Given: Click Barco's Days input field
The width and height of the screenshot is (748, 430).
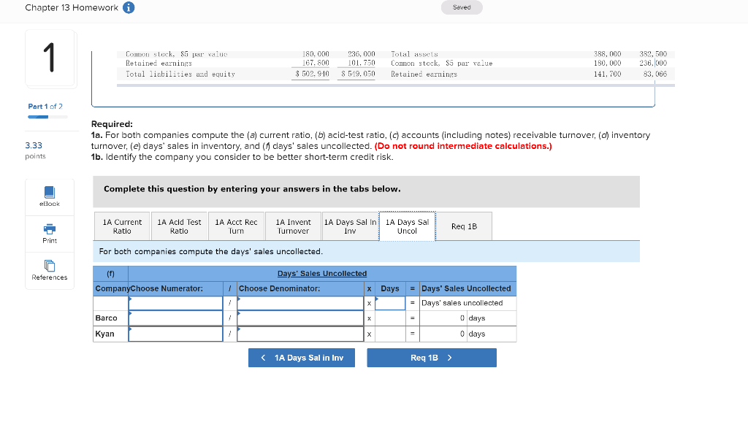Looking at the screenshot, I should pyautogui.click(x=390, y=318).
